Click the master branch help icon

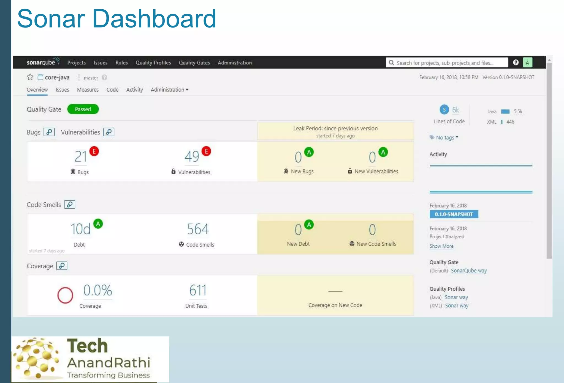104,78
